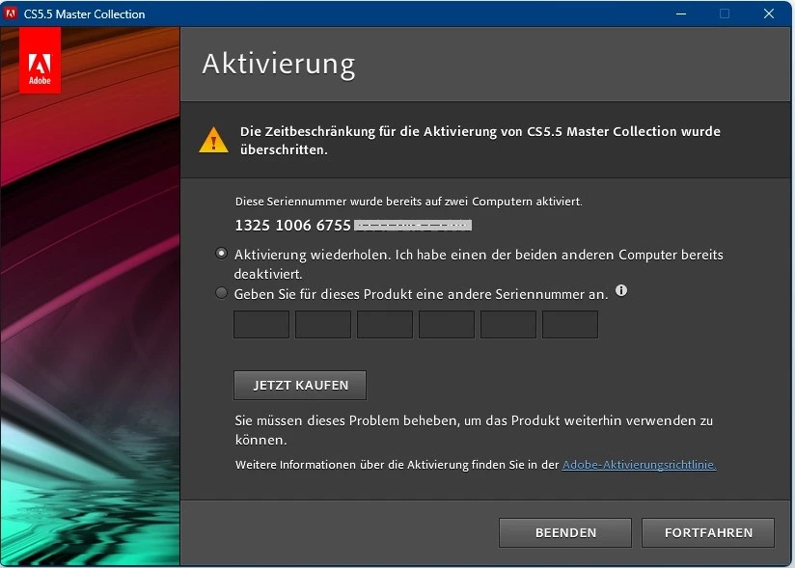The height and width of the screenshot is (568, 795).
Task: Select 'Geben Sie eine andere Seriennummer an' radio
Action: coord(222,293)
